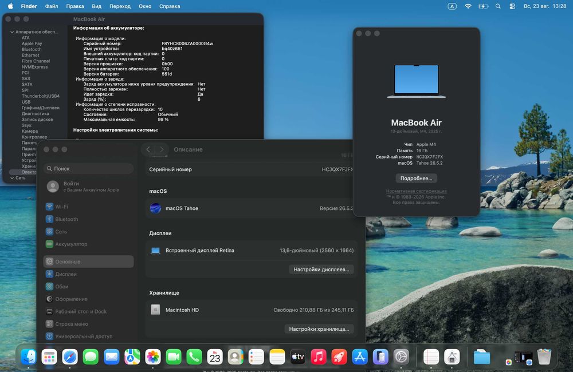Go back with the left chevron in Settings

(x=148, y=149)
